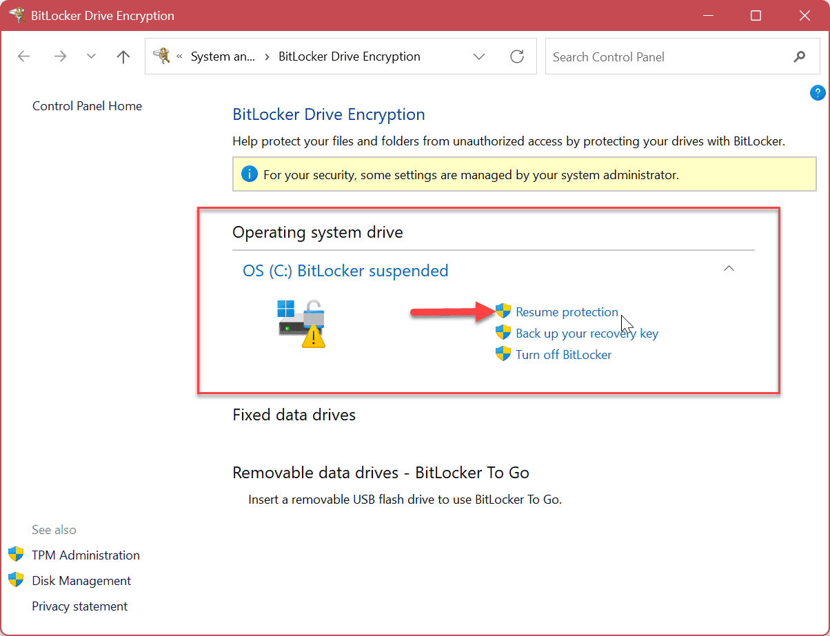Click shield icon beside Back up recovery key

click(503, 333)
